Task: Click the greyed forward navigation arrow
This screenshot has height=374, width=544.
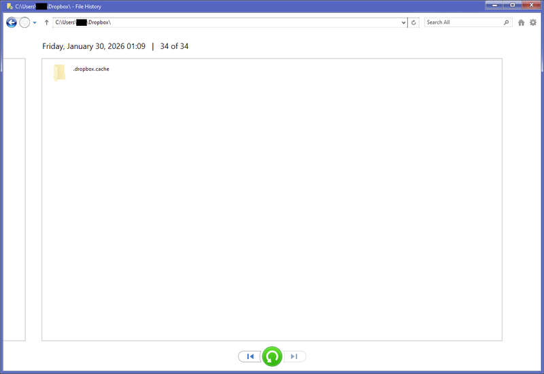Action: click(24, 22)
